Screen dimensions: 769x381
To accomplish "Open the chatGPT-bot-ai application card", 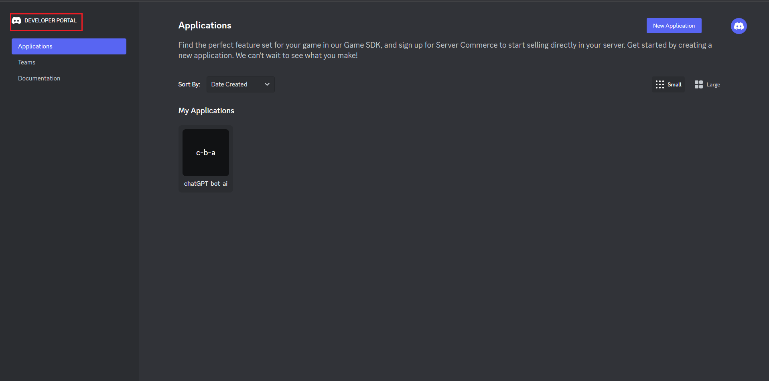I will tap(205, 158).
